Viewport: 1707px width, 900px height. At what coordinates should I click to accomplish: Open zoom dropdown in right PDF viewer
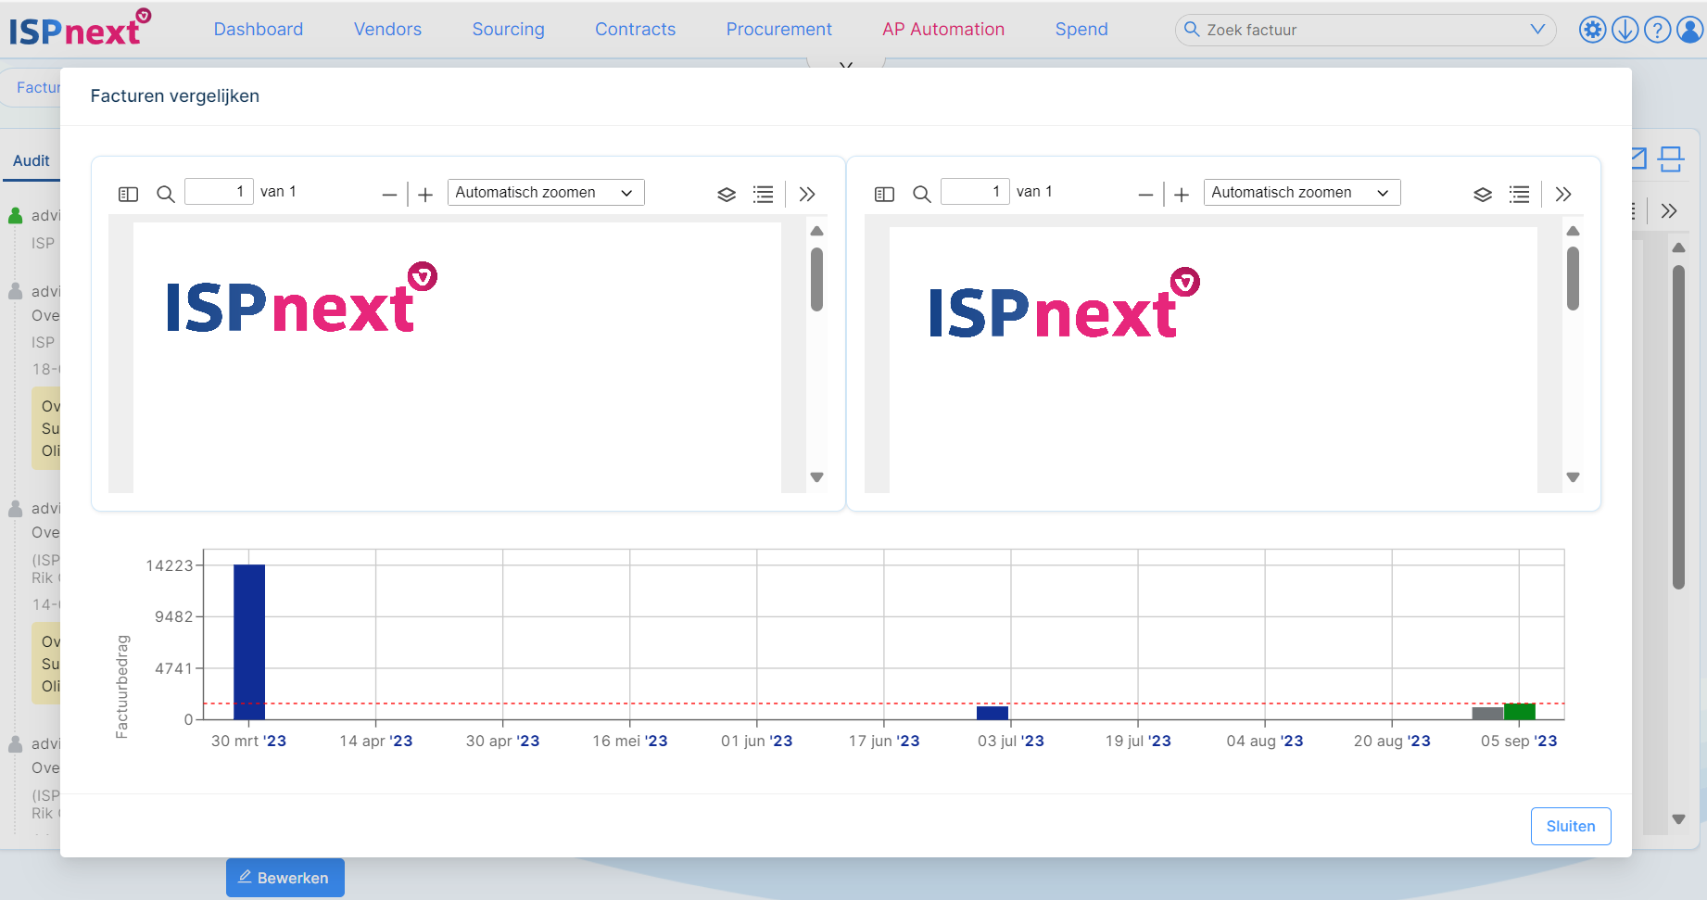[x=1302, y=193]
